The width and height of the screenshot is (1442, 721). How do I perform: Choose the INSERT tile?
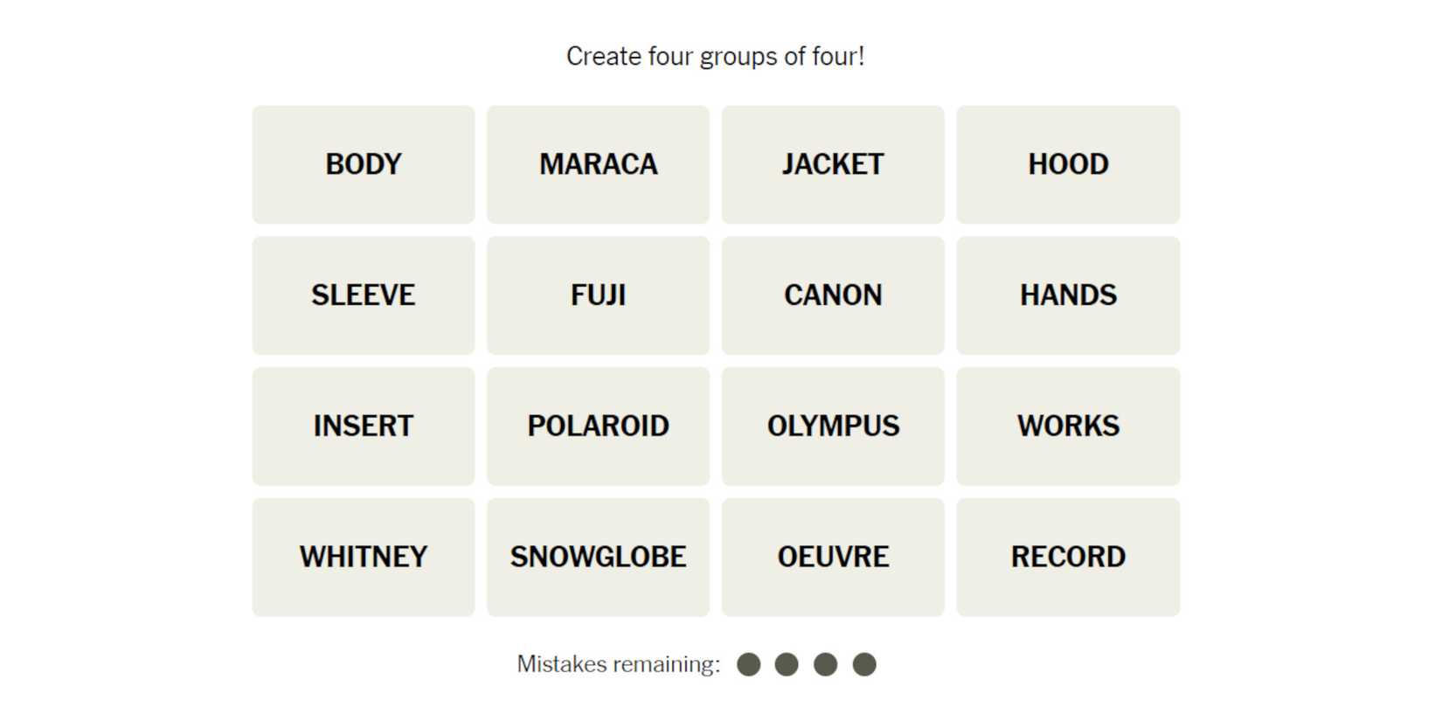363,426
